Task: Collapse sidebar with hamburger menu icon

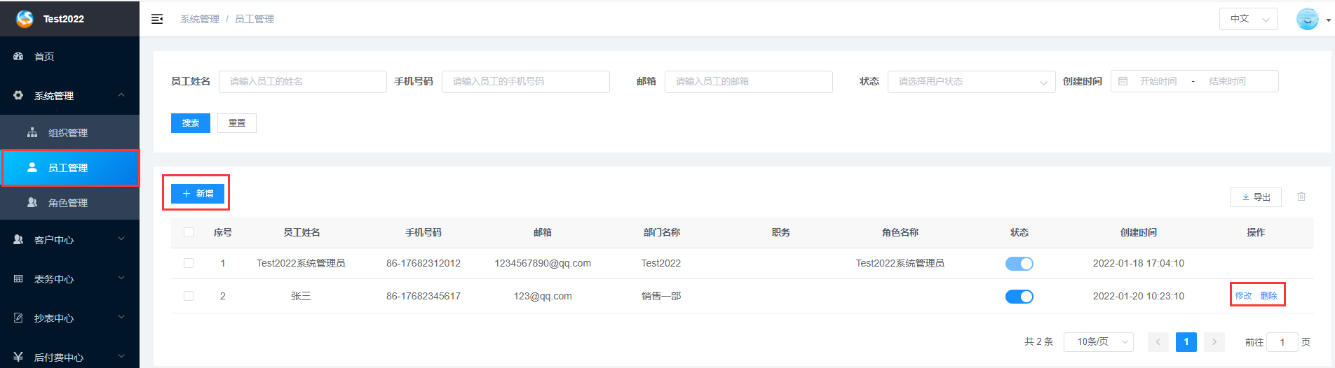Action: pos(157,19)
